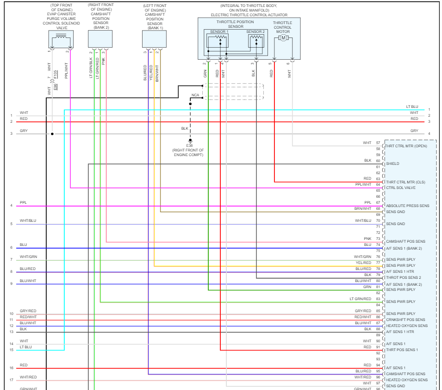Screen dimensions: 442x390
Task: Select the throttle control motor M symbol
Action: [x=283, y=38]
